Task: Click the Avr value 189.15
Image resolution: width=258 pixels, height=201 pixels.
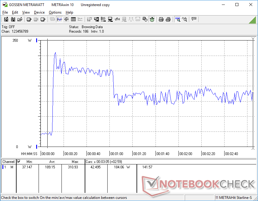Action: [50, 167]
